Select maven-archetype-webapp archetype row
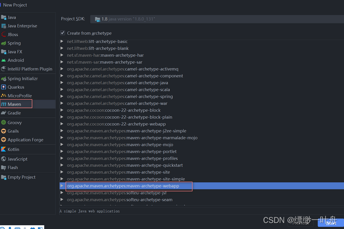344x229 pixels. click(x=202, y=186)
